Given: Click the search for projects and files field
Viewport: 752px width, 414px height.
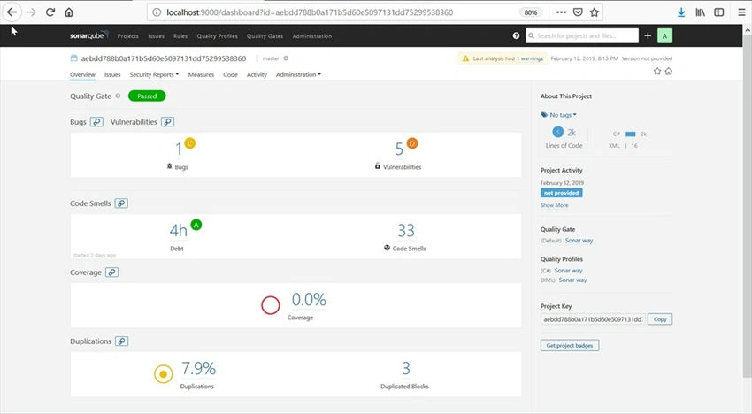Looking at the screenshot, I should [582, 35].
